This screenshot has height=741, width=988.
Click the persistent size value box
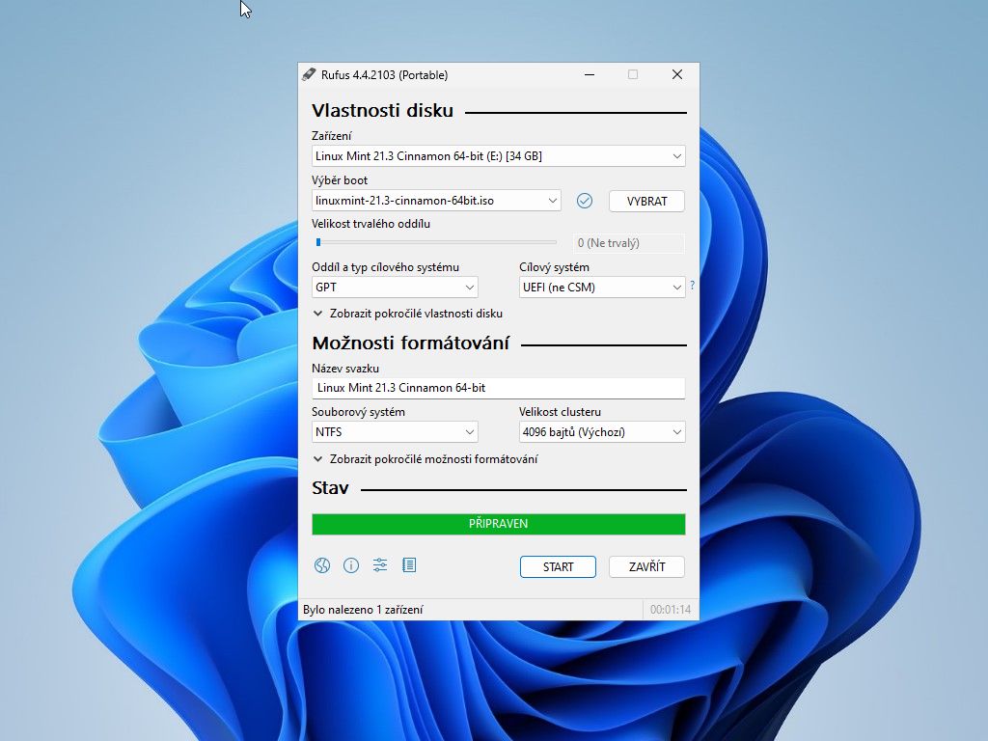628,243
